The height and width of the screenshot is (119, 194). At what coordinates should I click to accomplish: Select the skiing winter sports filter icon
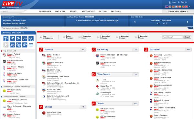[18, 45]
